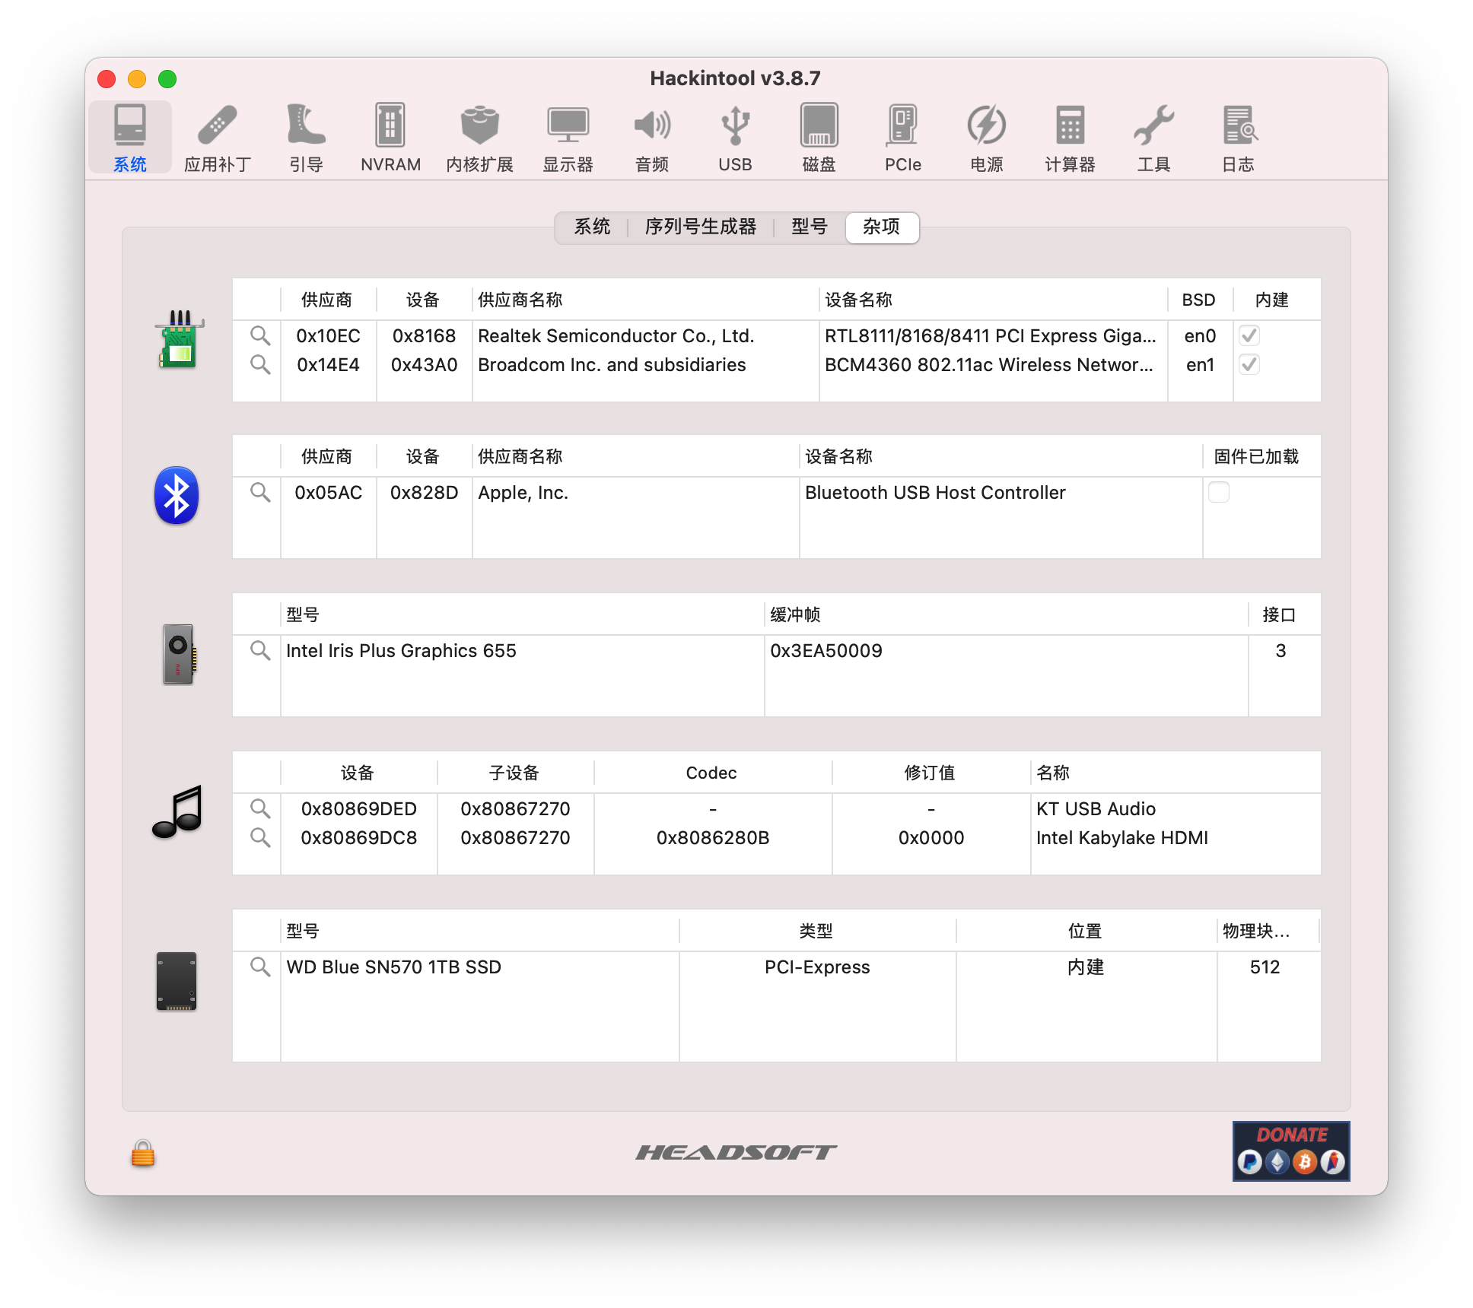Click magnifier beside Intel Iris Plus Graphics
Screen dimensions: 1473x1308
260,650
